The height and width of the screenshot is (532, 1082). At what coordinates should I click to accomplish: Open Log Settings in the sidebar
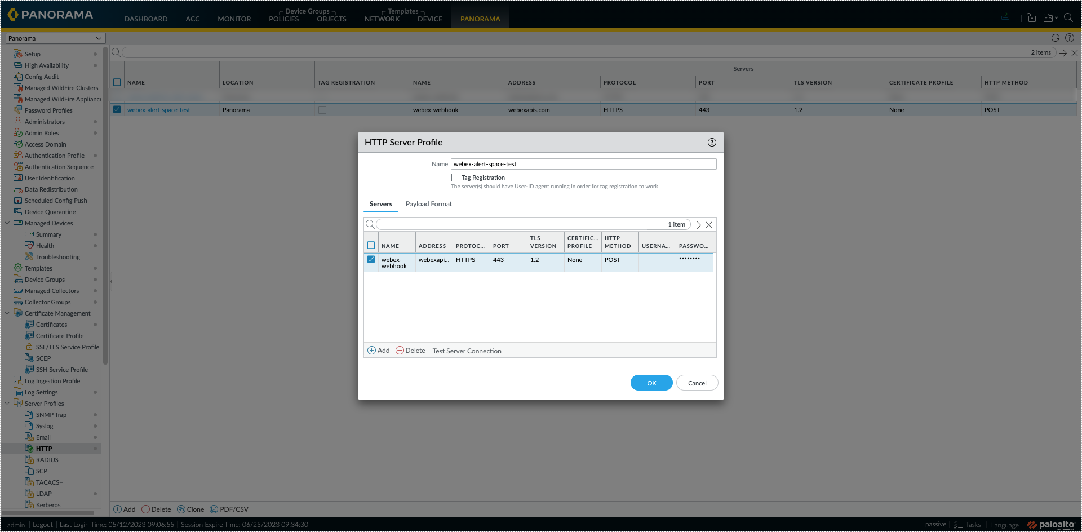tap(41, 392)
